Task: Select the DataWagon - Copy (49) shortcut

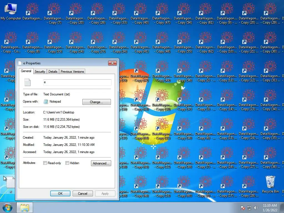Action: (162, 71)
